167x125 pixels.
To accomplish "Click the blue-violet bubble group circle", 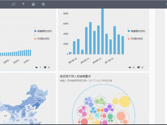I will coord(89,102).
